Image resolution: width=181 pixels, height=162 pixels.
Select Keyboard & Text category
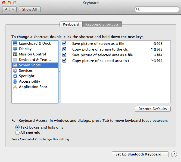pyautogui.click(x=35, y=60)
